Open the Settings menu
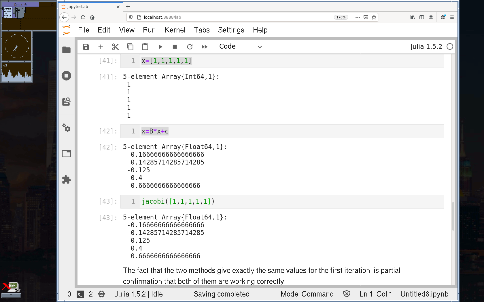The height and width of the screenshot is (302, 484). tap(231, 30)
